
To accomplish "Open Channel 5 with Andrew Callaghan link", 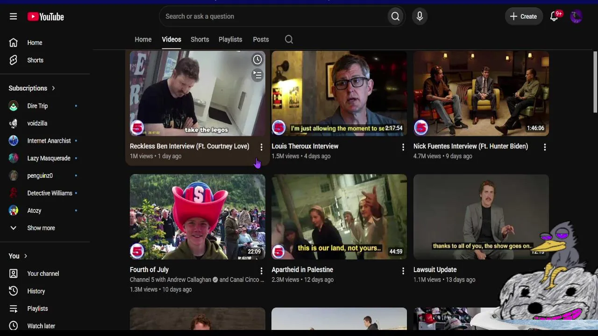I will point(171,280).
